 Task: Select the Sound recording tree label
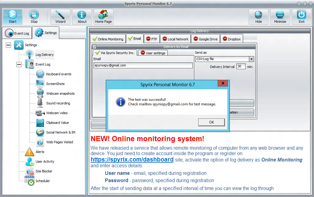[58, 103]
